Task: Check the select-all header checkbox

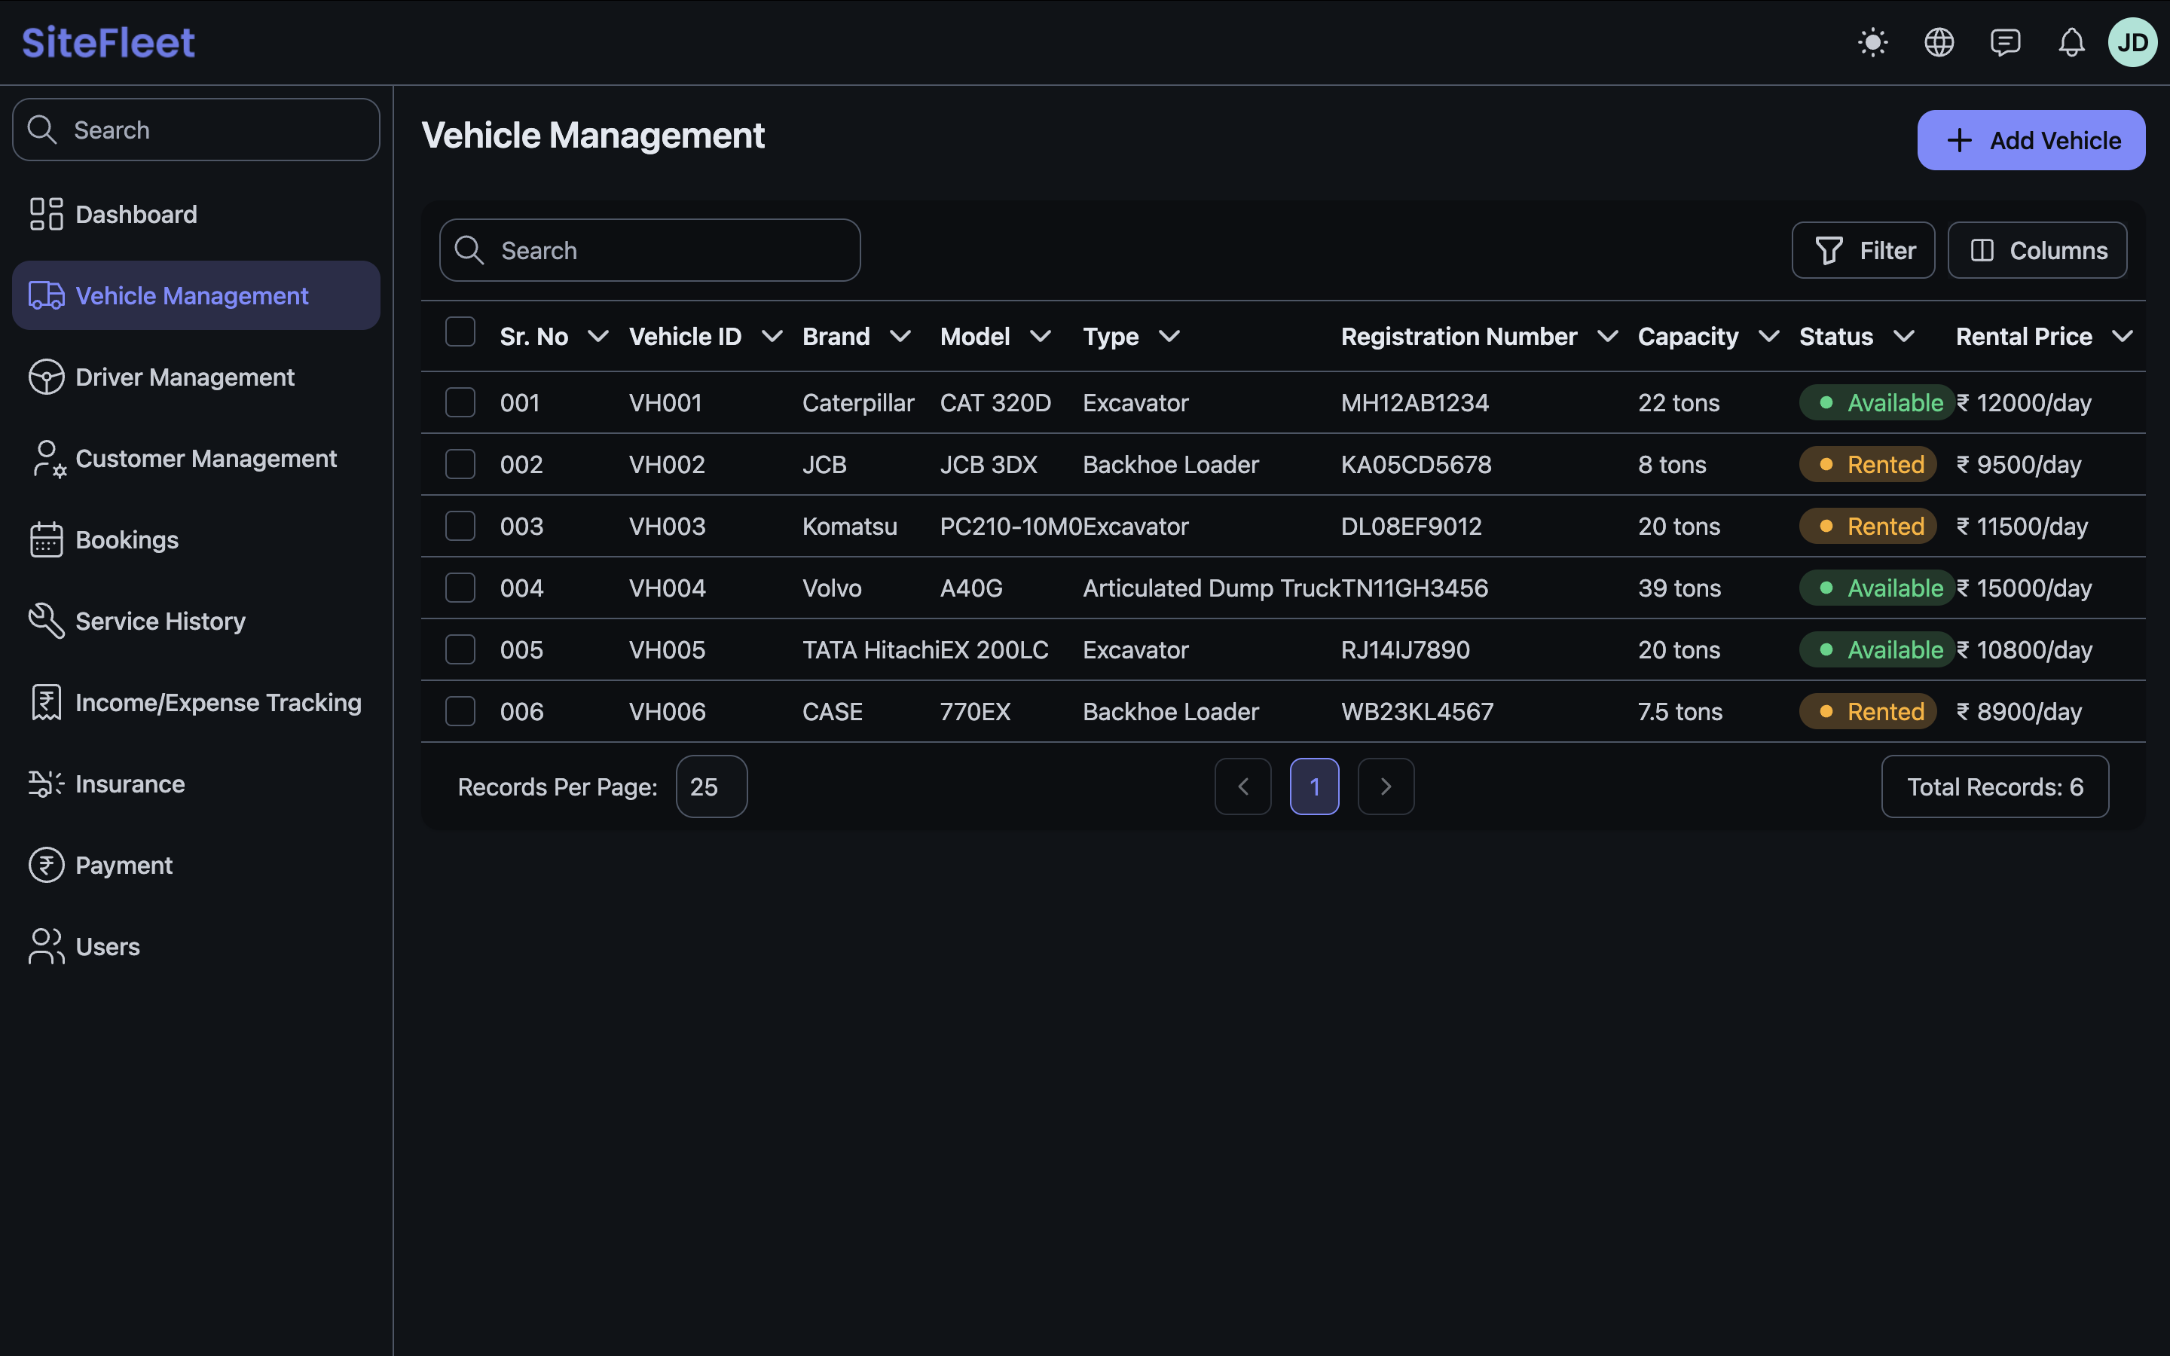Action: (x=460, y=331)
